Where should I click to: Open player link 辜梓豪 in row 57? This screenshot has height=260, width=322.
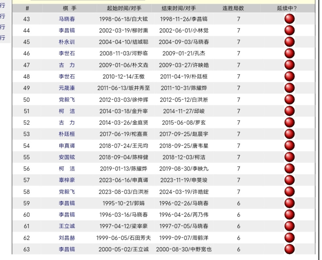click(67, 180)
